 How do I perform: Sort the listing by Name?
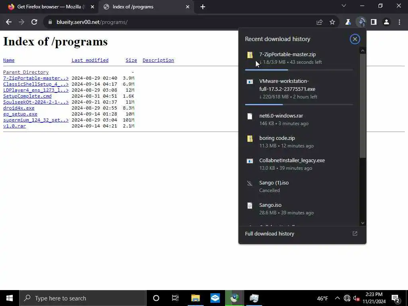(x=9, y=60)
